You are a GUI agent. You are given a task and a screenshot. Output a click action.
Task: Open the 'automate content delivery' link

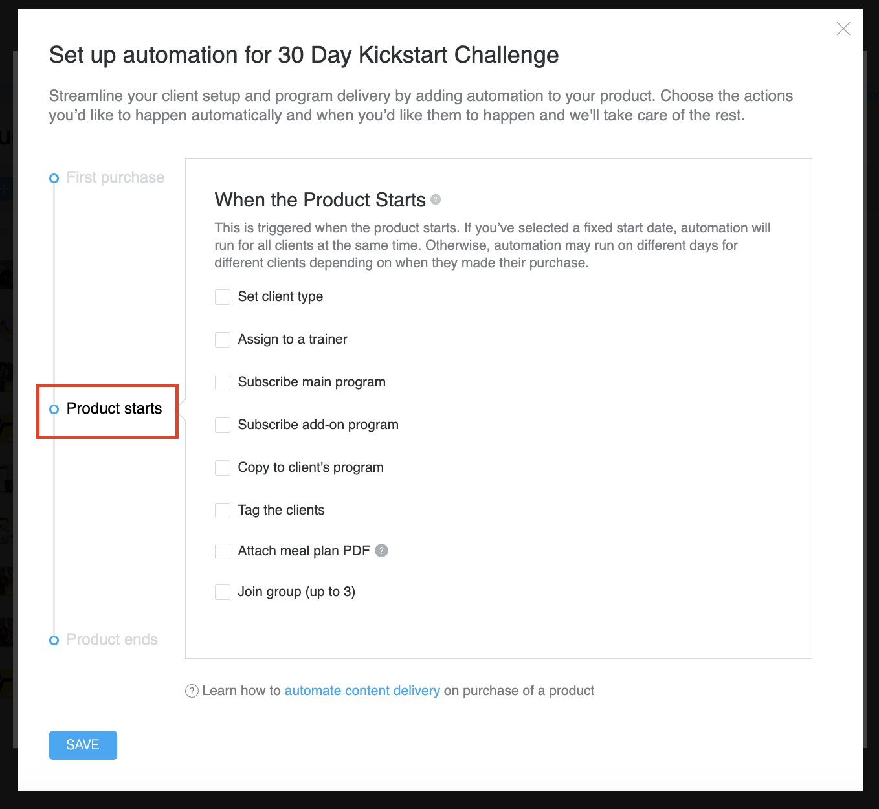pyautogui.click(x=362, y=691)
